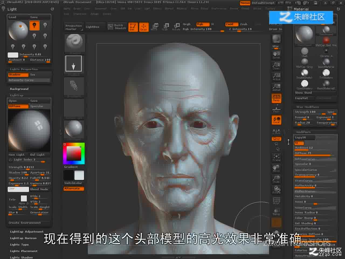Enable the Shadow light property

coord(18,75)
